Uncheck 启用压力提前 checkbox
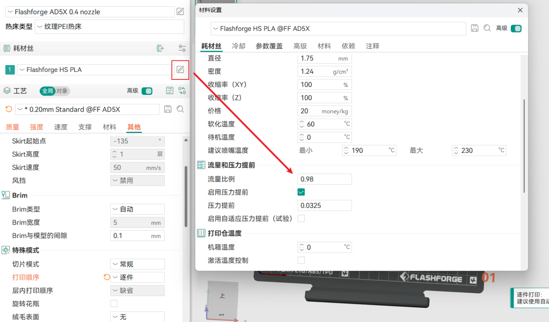 pyautogui.click(x=301, y=192)
